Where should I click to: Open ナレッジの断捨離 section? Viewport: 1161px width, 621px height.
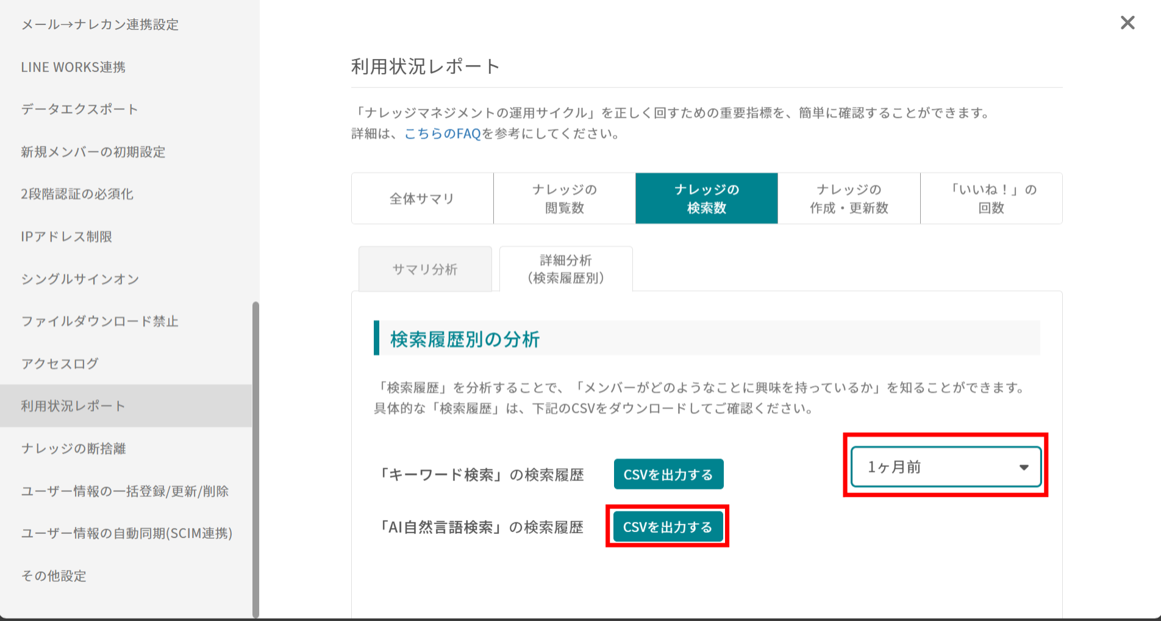pos(73,448)
